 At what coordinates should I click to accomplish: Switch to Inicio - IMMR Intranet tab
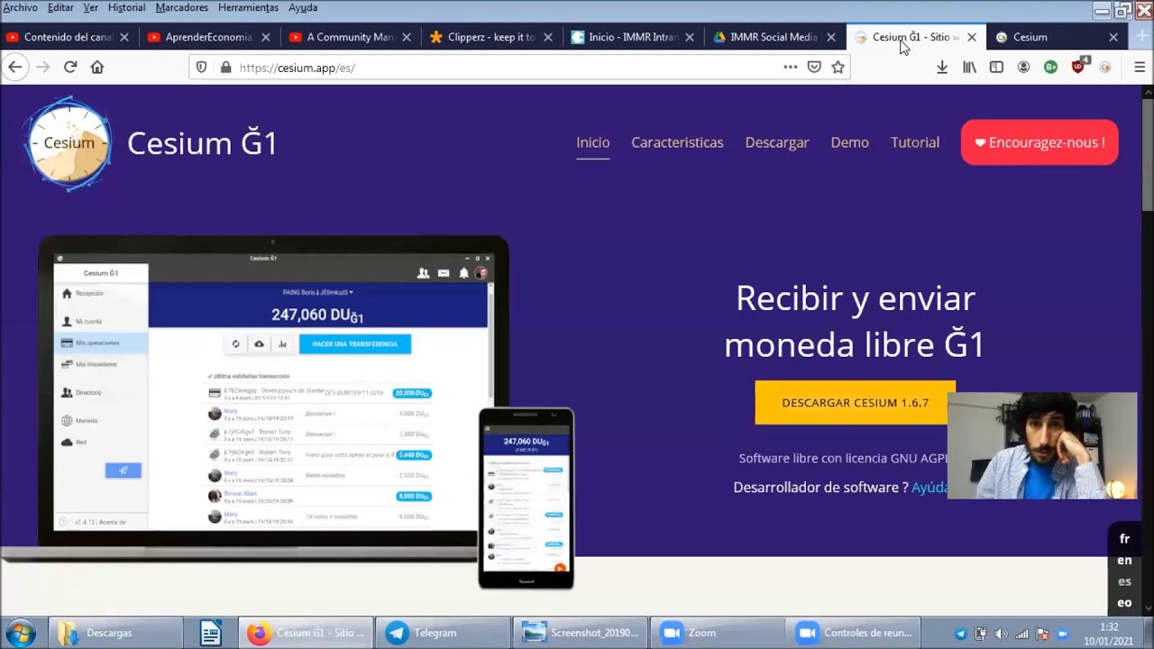click(x=633, y=37)
